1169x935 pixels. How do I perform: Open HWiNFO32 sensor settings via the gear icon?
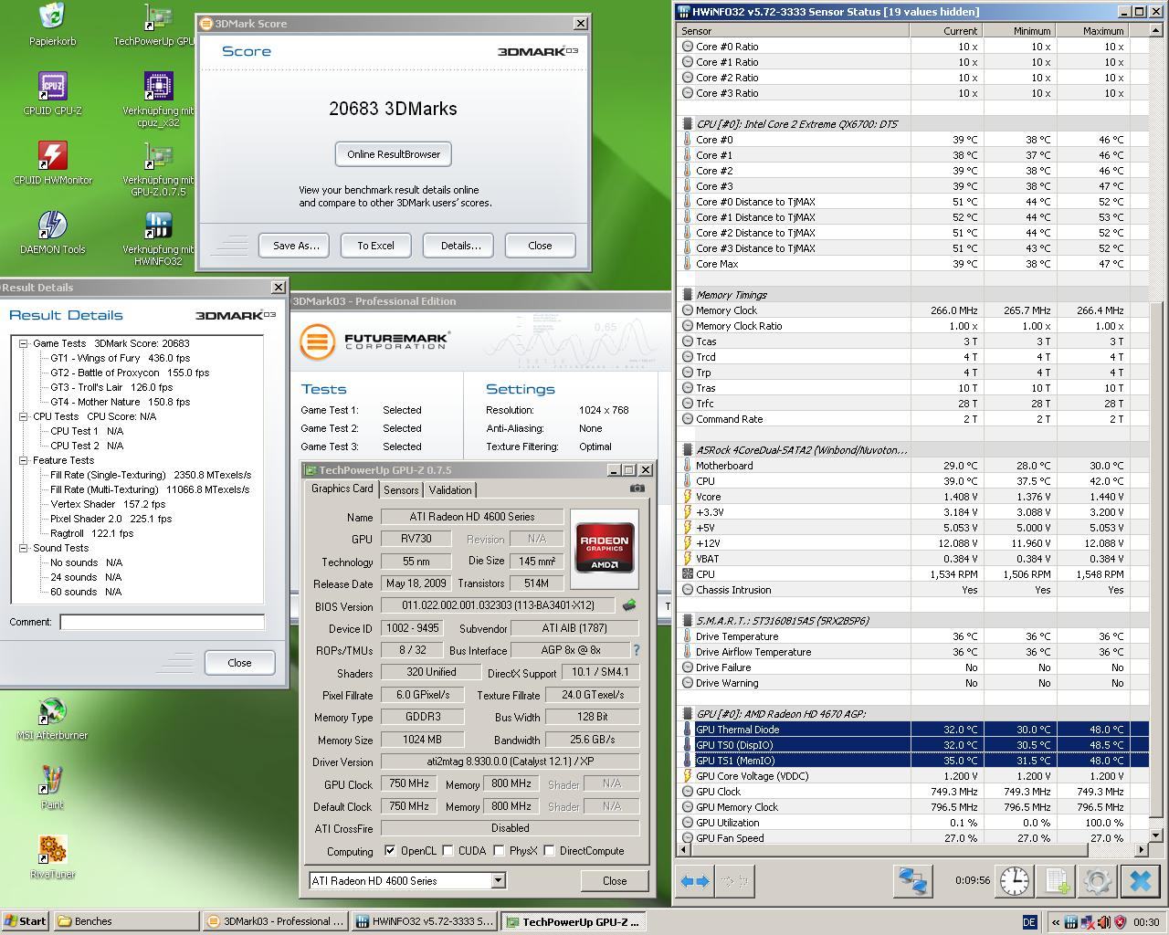[1097, 881]
